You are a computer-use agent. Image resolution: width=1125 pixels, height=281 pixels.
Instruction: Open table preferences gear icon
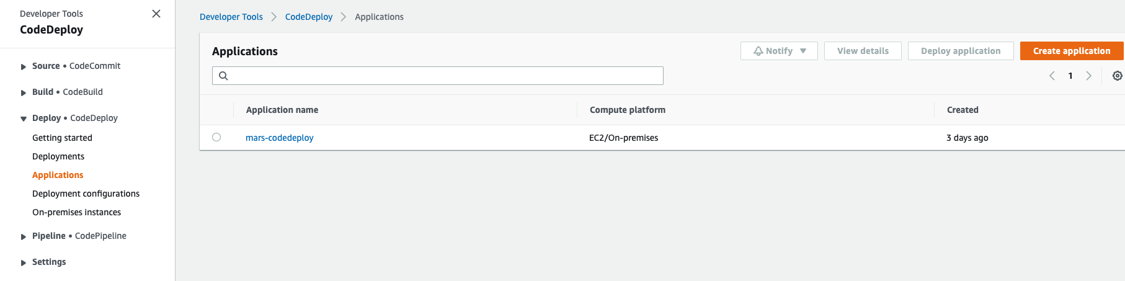pyautogui.click(x=1117, y=76)
